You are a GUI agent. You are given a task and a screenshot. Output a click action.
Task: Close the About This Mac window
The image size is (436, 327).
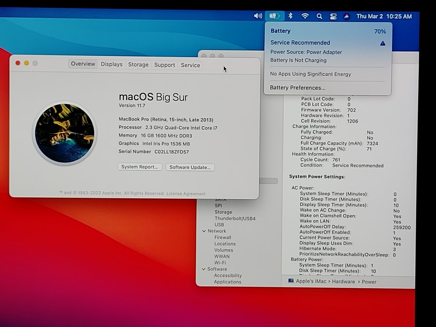click(18, 63)
